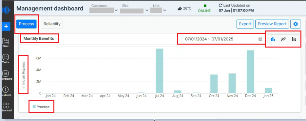This screenshot has width=306, height=121.
Task: Switch chart to line view
Action: point(283,39)
